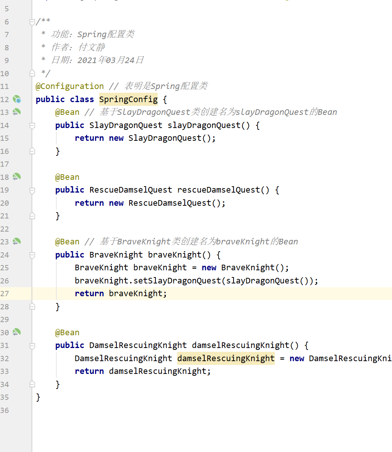Collapse the braveKnight method on line 24
This screenshot has height=452, width=392.
[32, 255]
